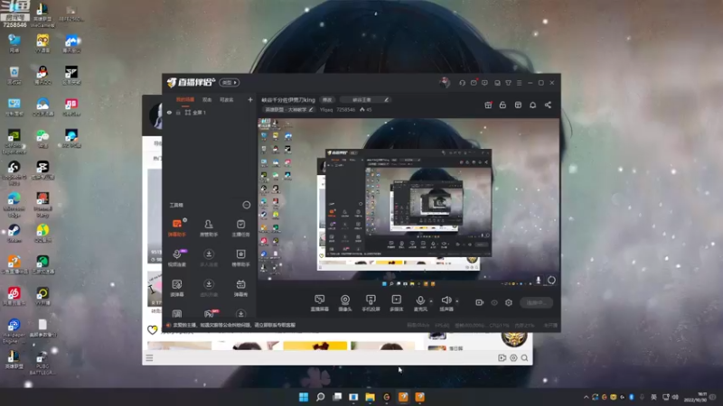Open the Microsoft Edge desktop shortcut
Screen dimensions: 723x406
point(14,205)
